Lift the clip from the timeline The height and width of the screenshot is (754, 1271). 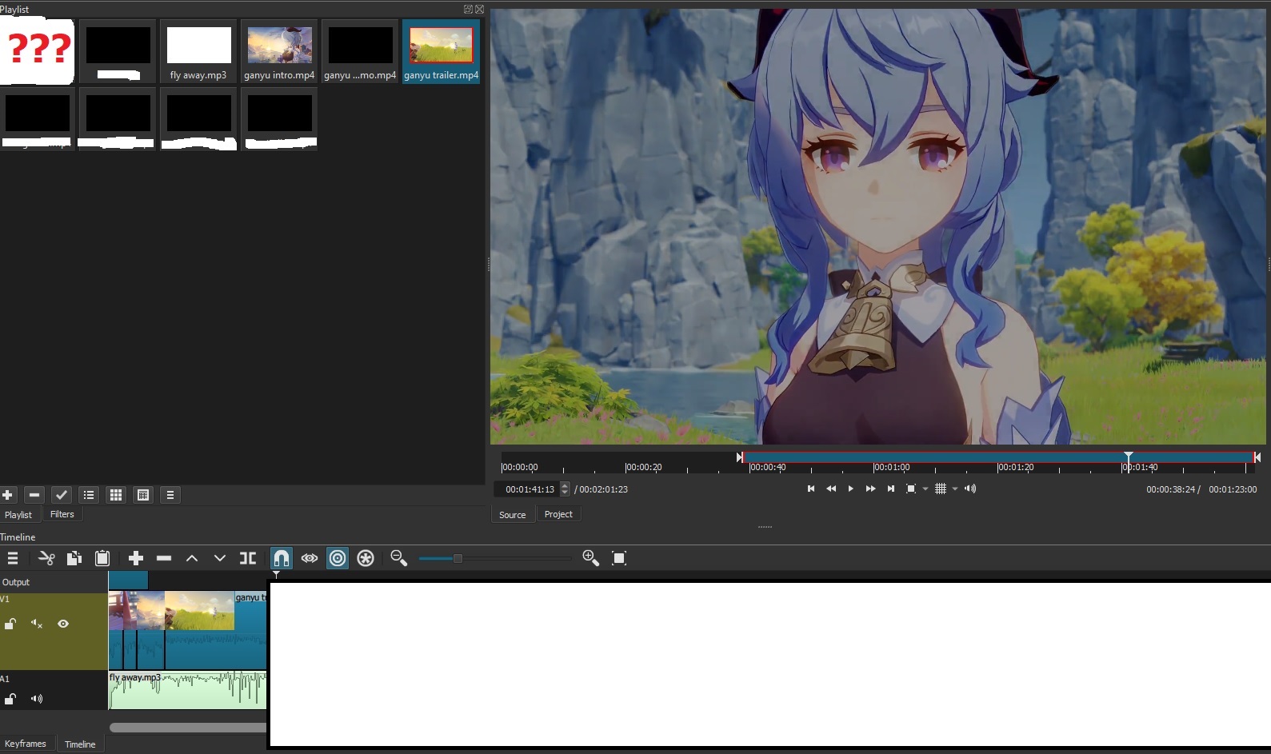[192, 558]
